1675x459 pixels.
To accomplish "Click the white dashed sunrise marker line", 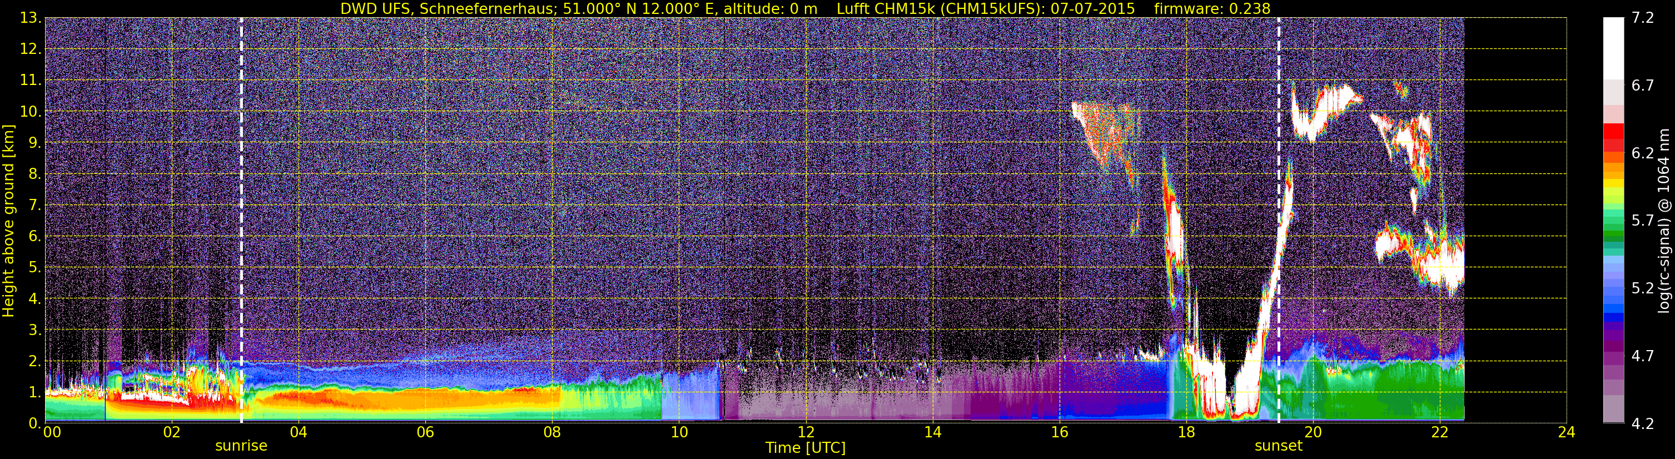I will tap(241, 221).
